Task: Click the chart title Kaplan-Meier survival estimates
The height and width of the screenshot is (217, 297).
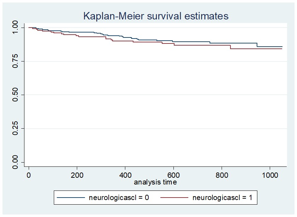Action: [156, 16]
